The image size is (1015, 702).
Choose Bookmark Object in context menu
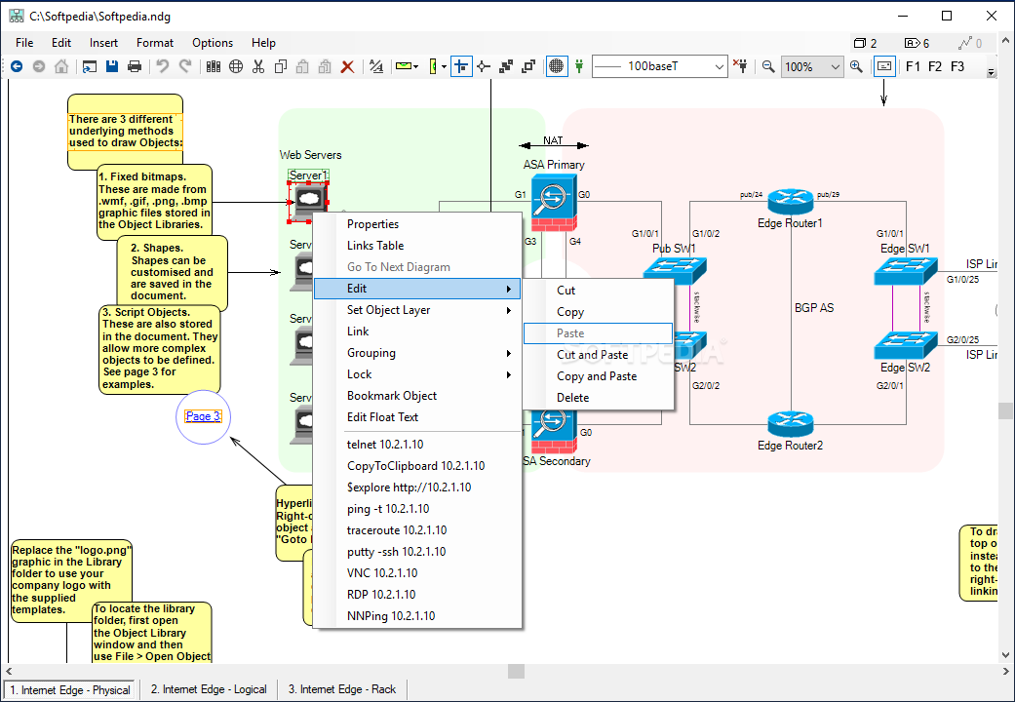tap(417, 396)
